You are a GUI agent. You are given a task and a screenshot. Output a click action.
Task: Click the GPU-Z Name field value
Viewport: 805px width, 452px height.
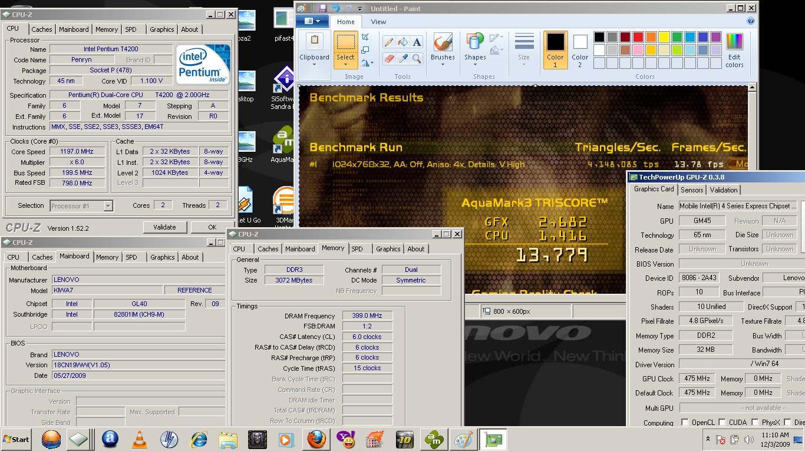pyautogui.click(x=738, y=206)
